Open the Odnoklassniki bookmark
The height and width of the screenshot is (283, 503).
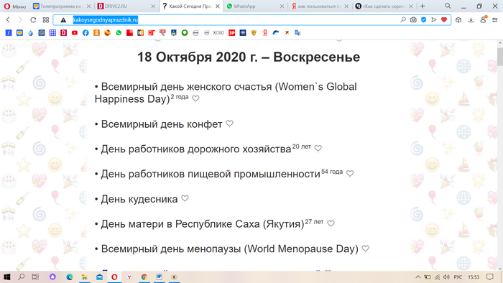pos(96,33)
